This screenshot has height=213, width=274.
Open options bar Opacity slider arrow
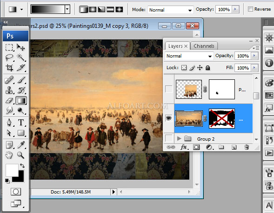[235, 9]
